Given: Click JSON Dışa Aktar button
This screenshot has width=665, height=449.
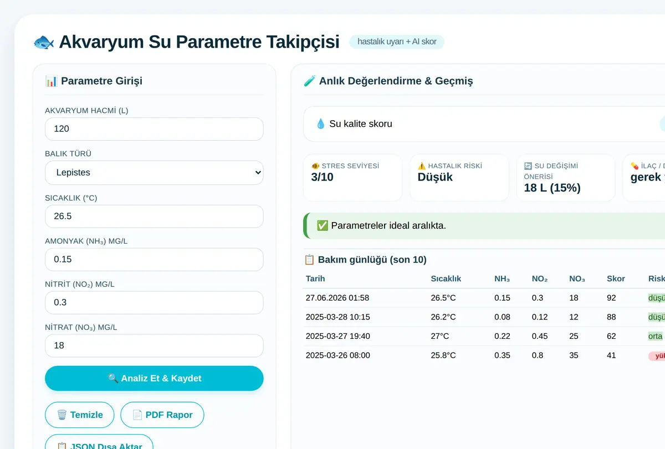Looking at the screenshot, I should pyautogui.click(x=99, y=443).
